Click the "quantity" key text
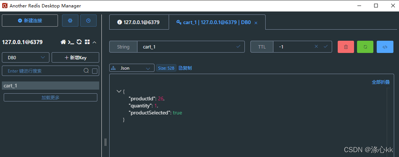 (140, 106)
